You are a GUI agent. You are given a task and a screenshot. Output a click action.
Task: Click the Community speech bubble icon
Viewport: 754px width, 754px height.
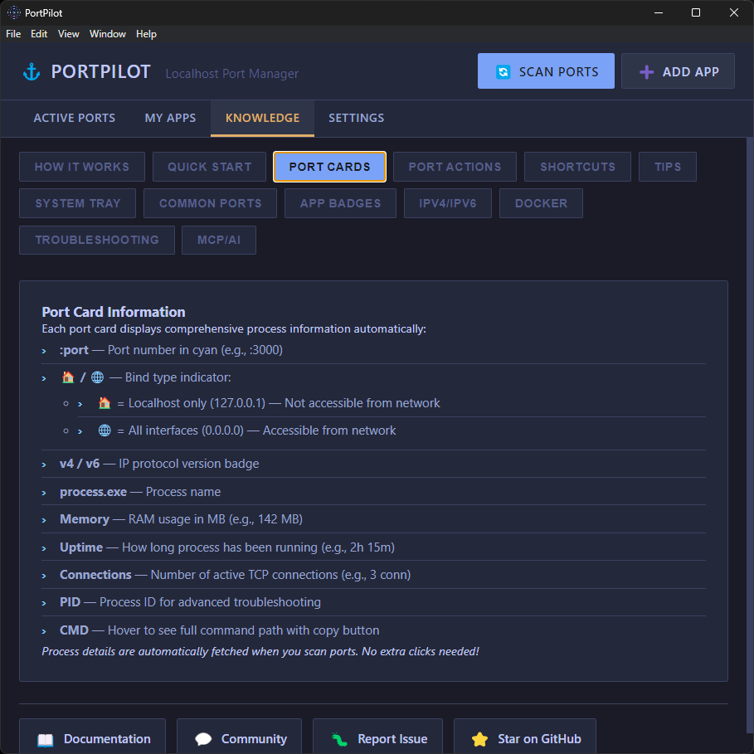click(x=203, y=739)
